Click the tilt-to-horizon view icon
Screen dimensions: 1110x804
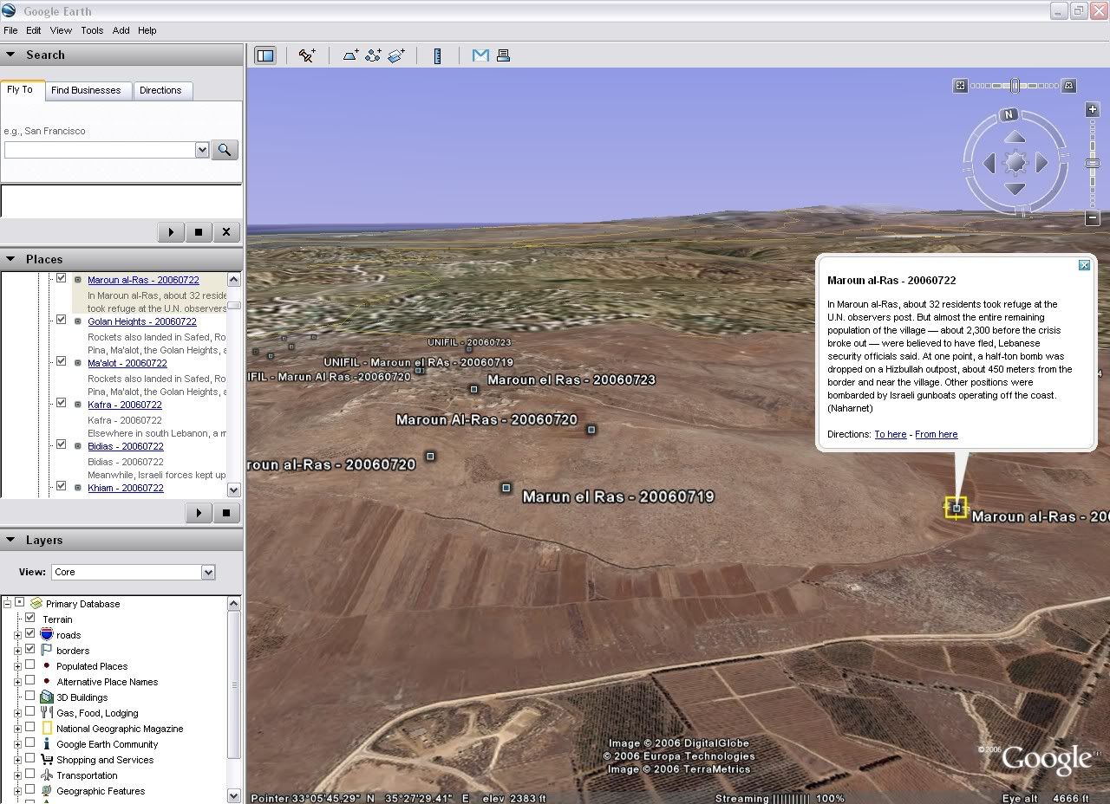pos(1069,85)
